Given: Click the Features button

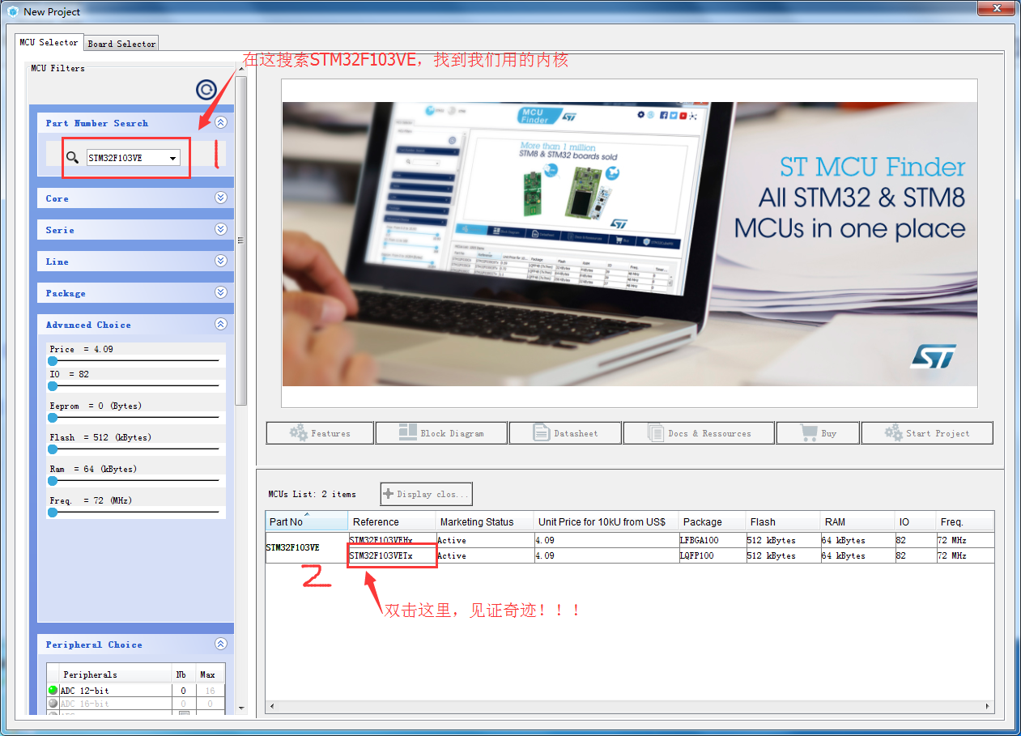Looking at the screenshot, I should click(320, 433).
